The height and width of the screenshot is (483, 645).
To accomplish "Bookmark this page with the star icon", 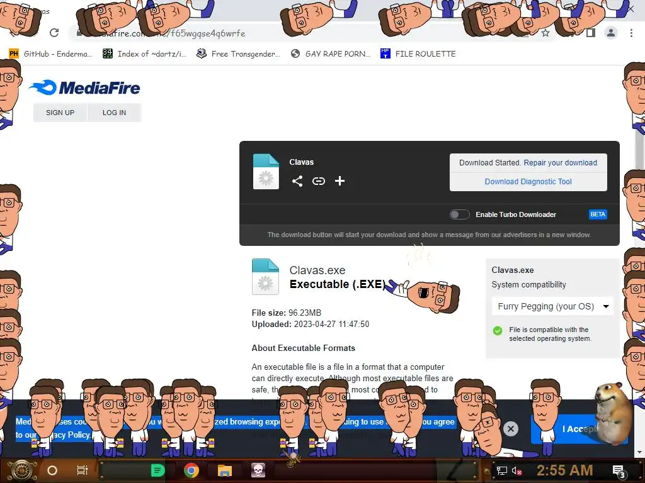I will pyautogui.click(x=545, y=33).
